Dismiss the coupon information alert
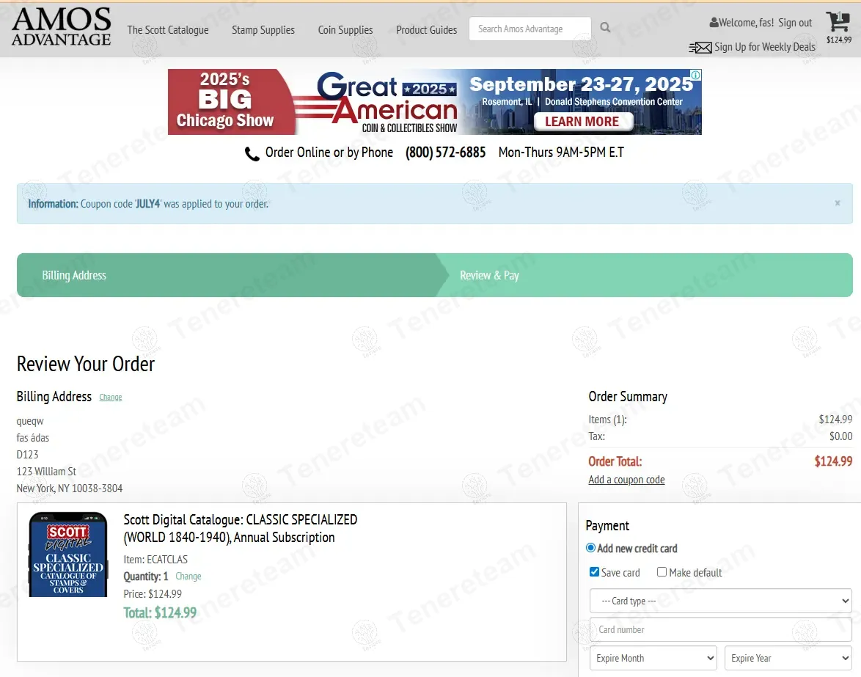Image resolution: width=861 pixels, height=677 pixels. click(x=838, y=203)
